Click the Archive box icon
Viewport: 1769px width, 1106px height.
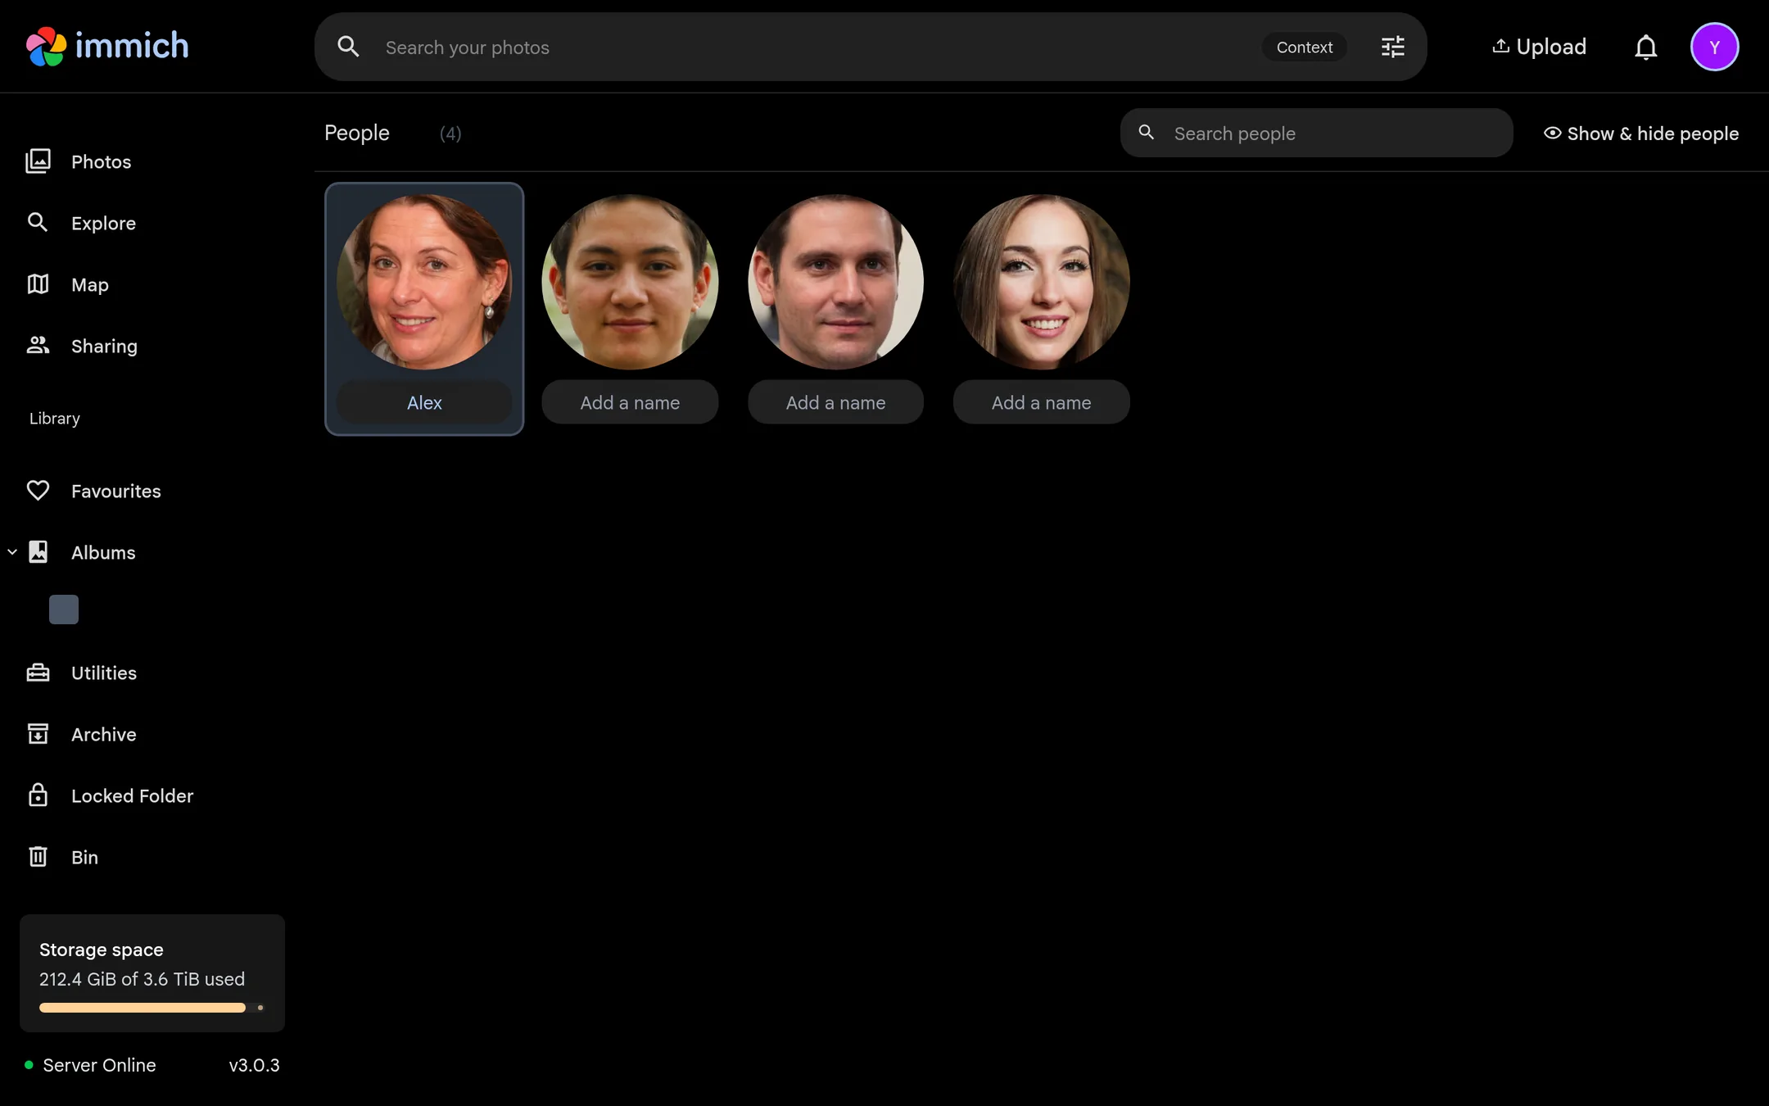(x=38, y=734)
